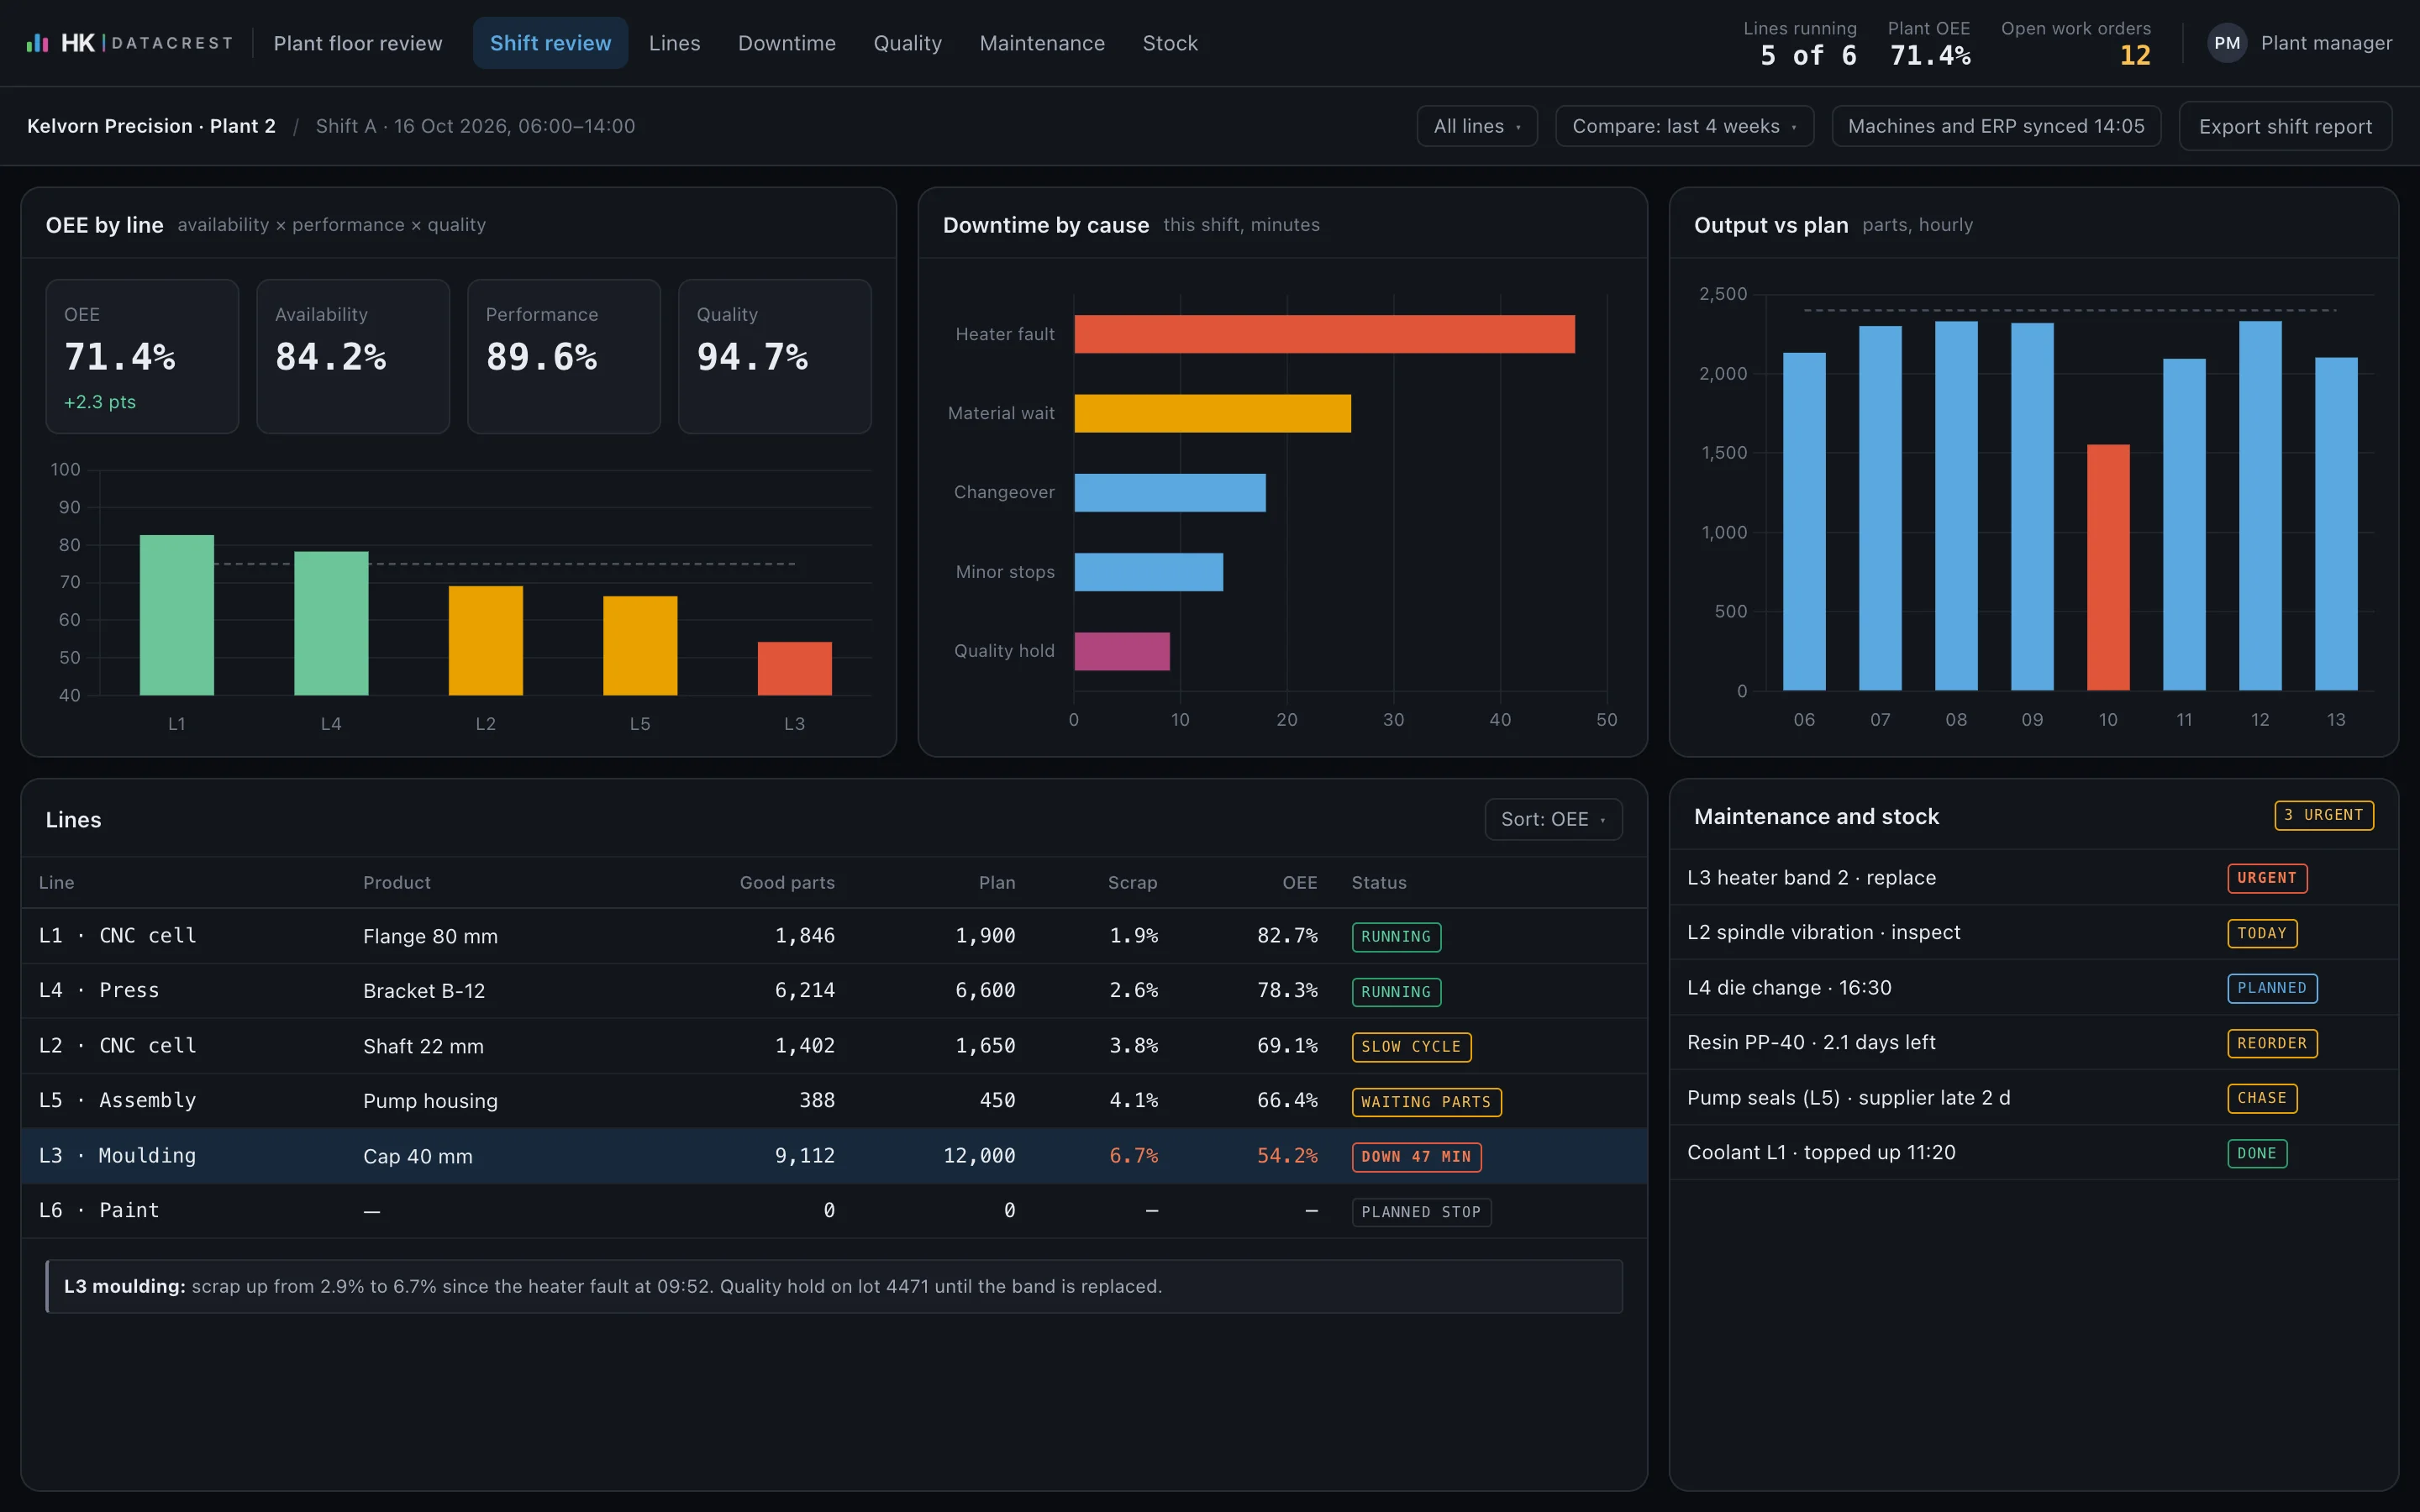Image resolution: width=2420 pixels, height=1512 pixels.
Task: Click Machines and ERP synced 14:05 status
Action: (x=1996, y=126)
